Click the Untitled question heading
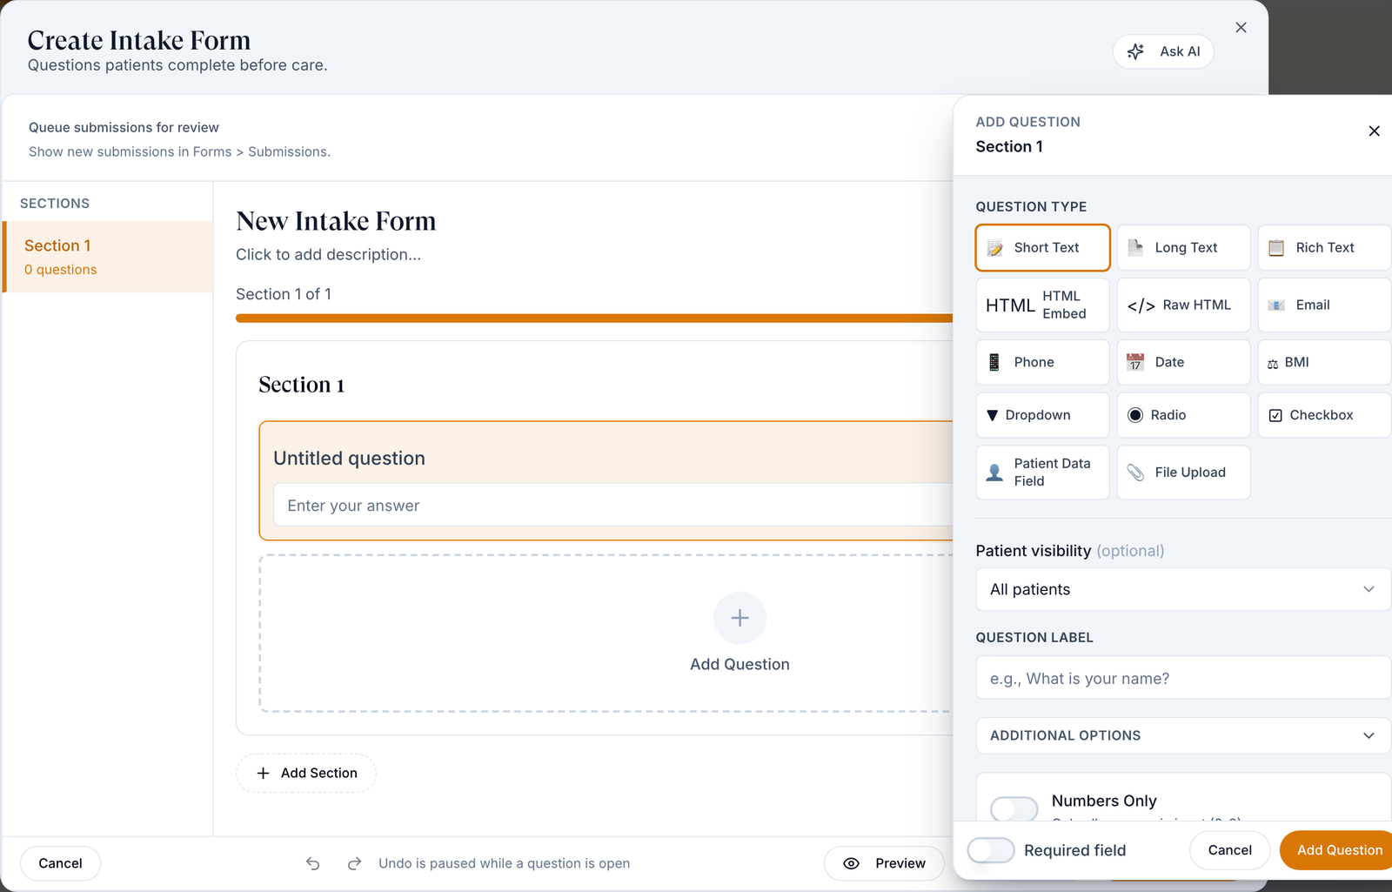1392x892 pixels. 349,459
